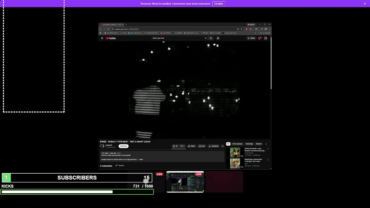Viewport: 370px width, 208px height.
Task: Select the Electronic chip filter
Action: 259,144
